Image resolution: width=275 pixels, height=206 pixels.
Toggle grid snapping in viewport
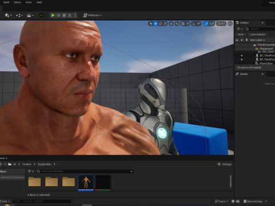coord(183,23)
